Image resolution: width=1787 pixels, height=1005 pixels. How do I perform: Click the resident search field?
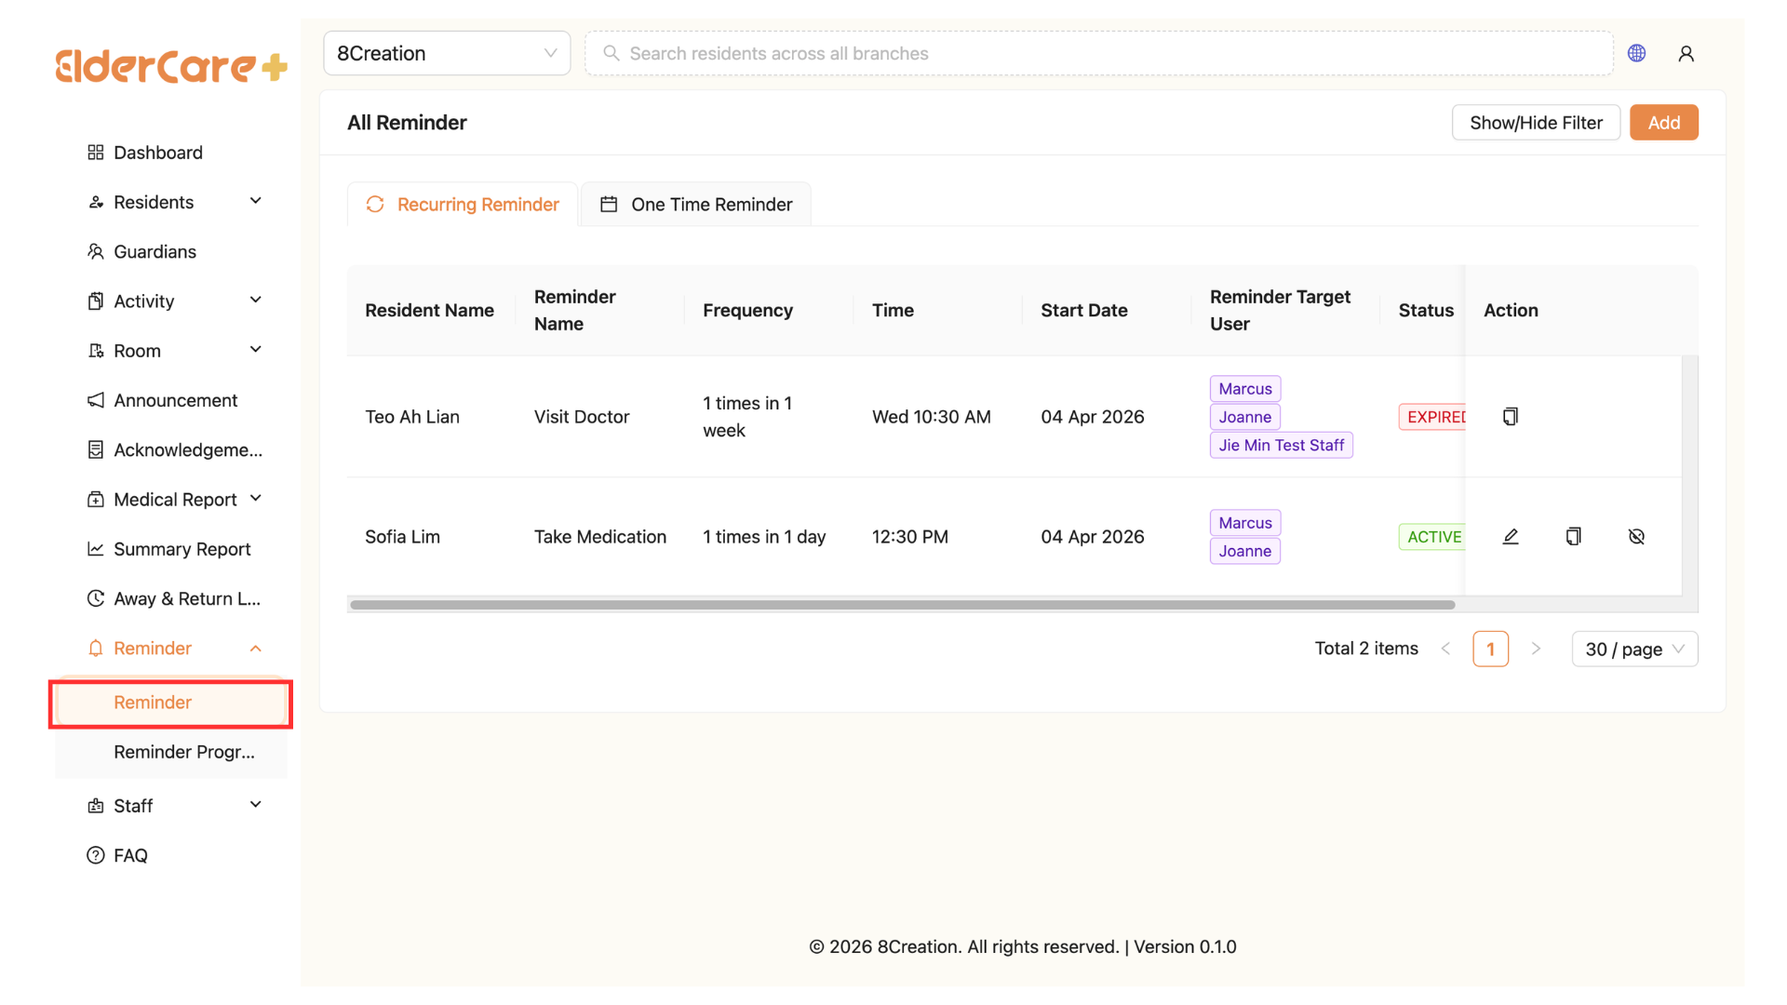(x=1098, y=53)
